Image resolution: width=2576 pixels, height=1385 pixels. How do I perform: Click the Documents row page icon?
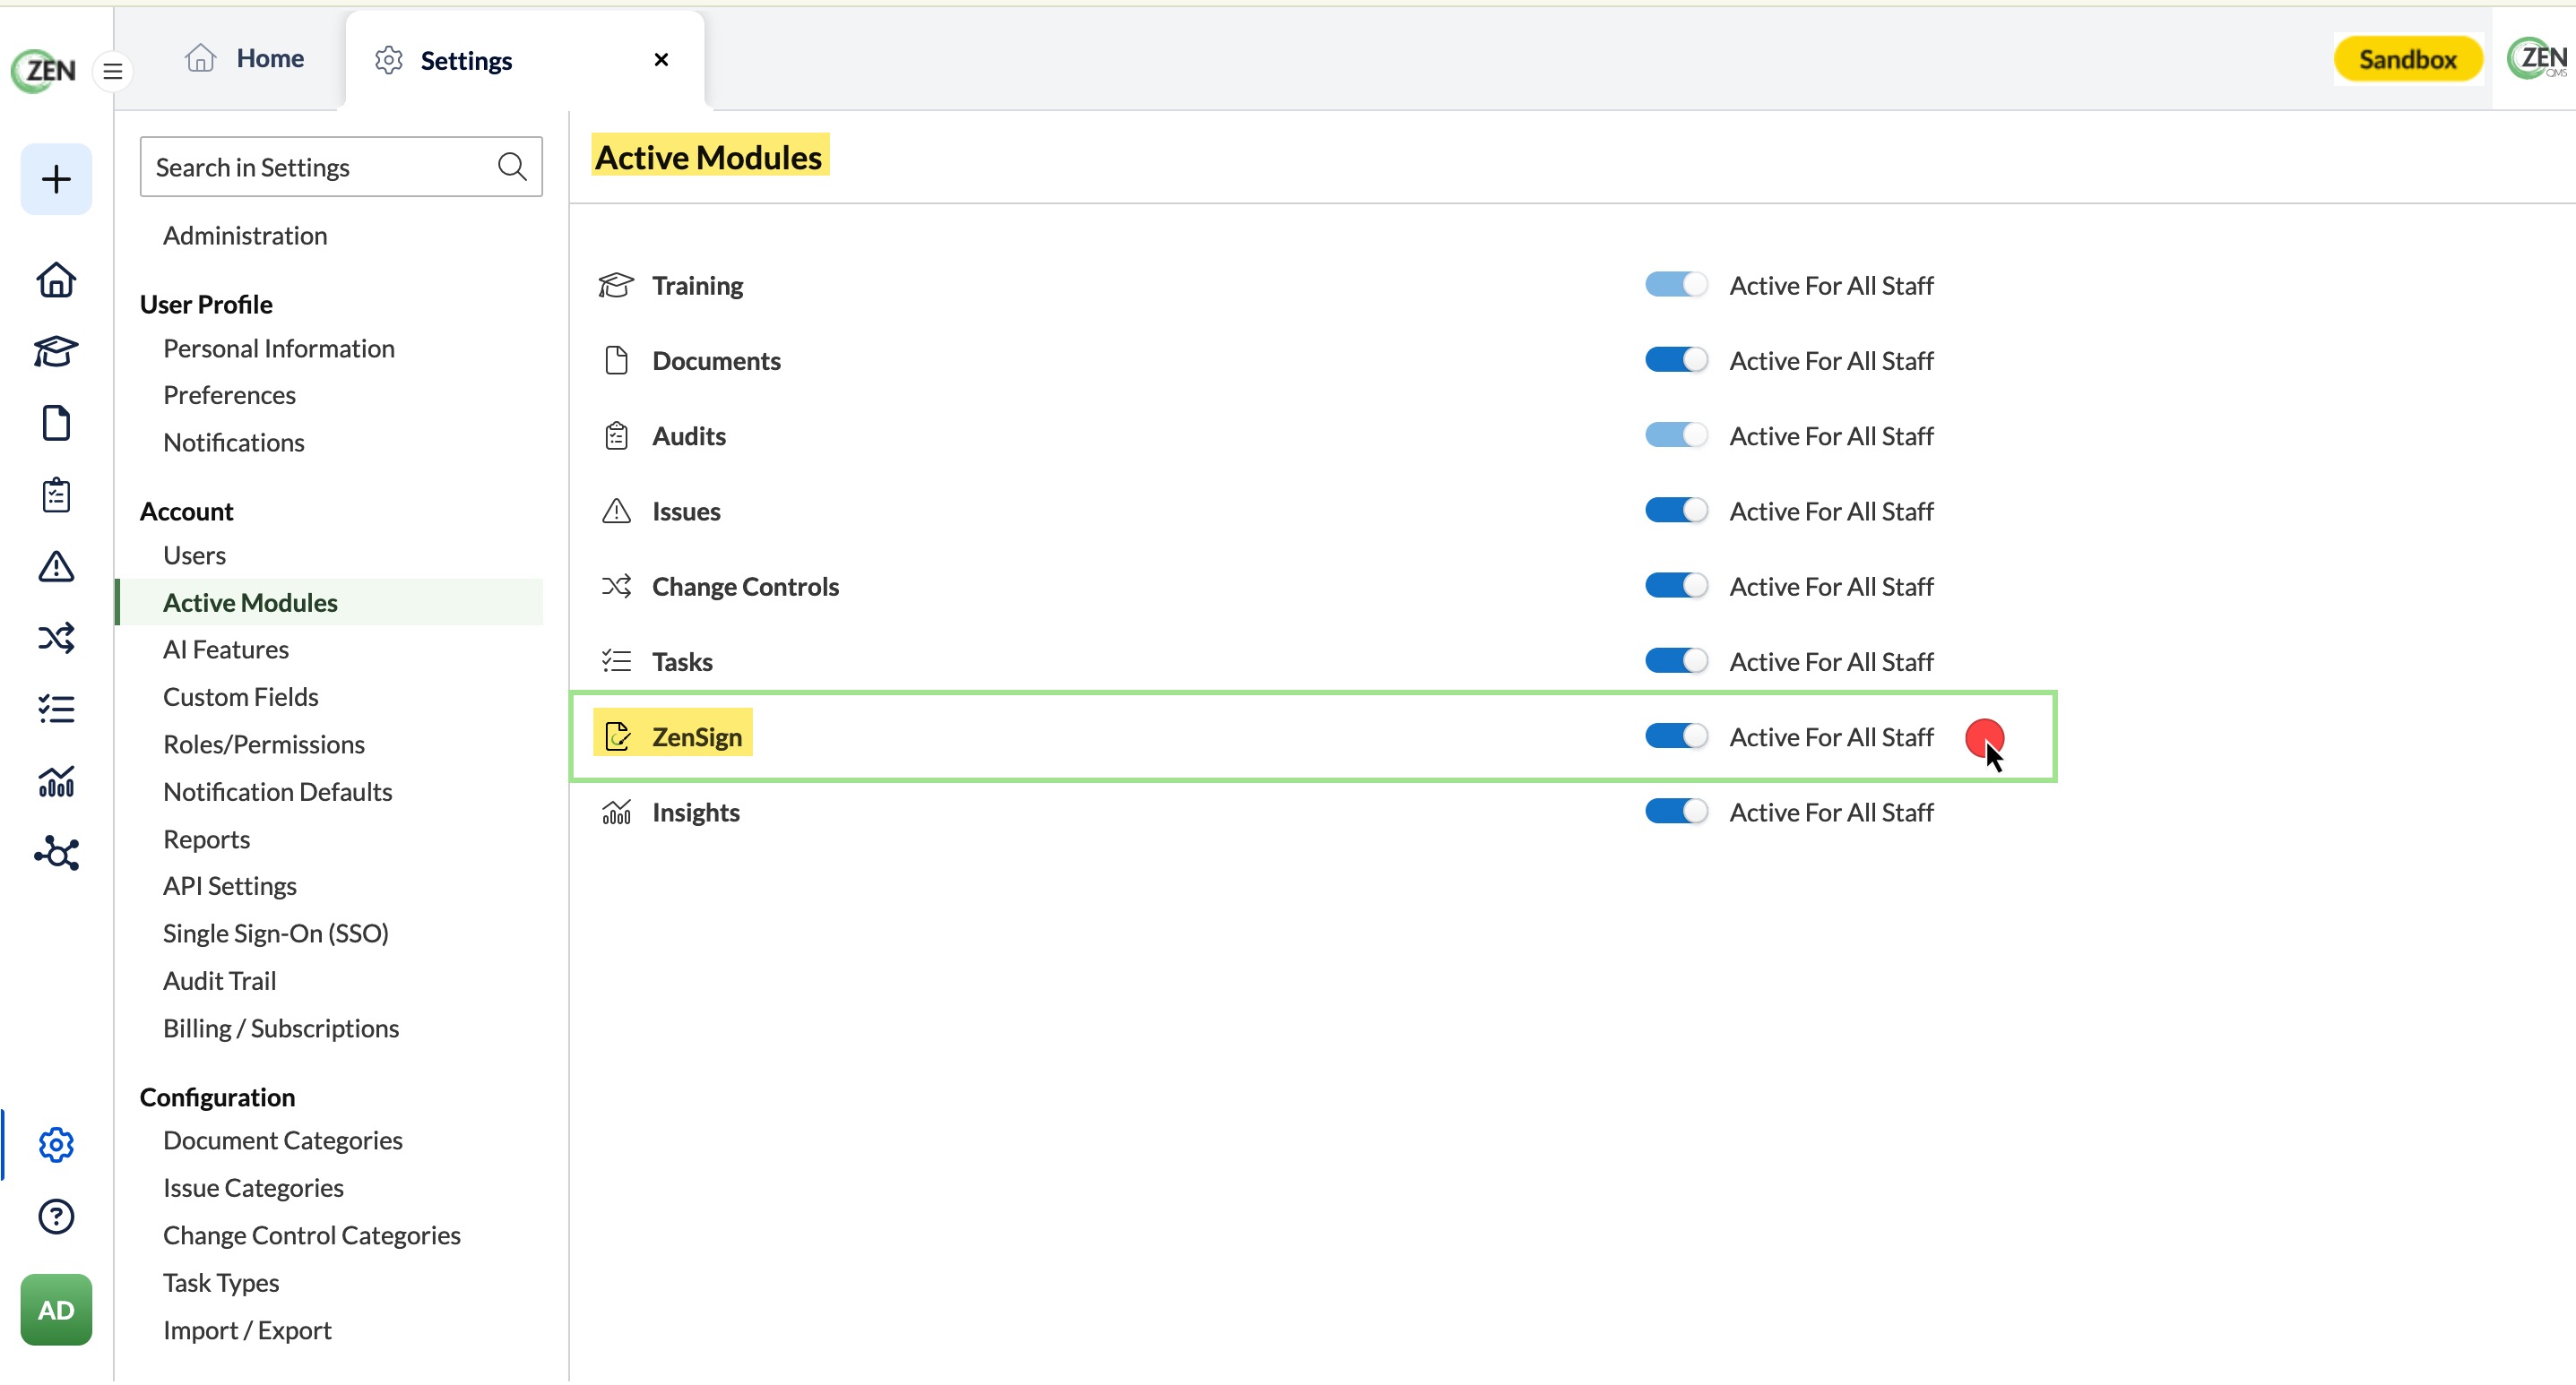pyautogui.click(x=616, y=361)
